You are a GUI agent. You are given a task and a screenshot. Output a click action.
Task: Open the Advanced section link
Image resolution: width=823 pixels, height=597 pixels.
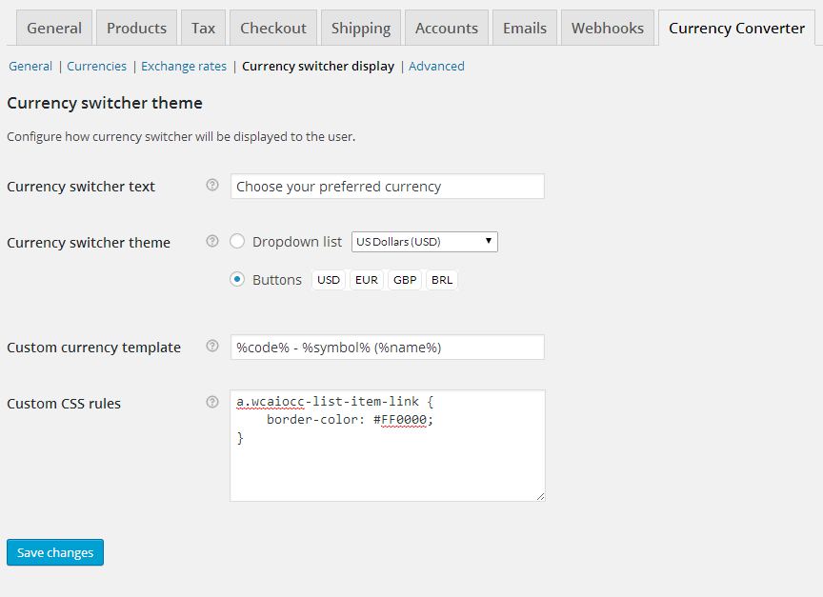coord(436,67)
